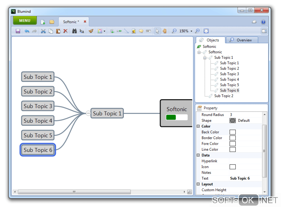Toggle full screen view icon

[x=206, y=31]
